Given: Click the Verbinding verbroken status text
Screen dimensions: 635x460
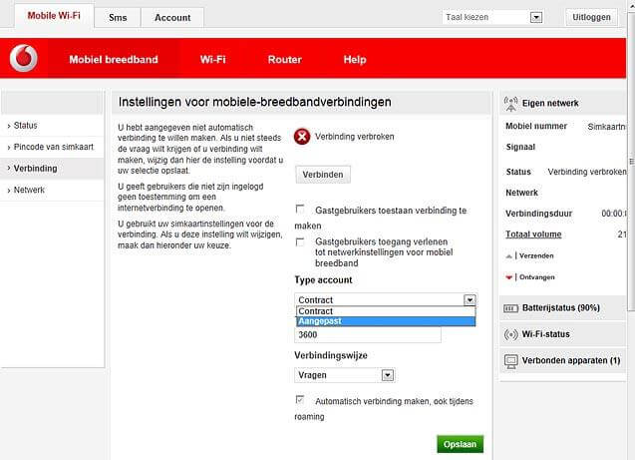Looking at the screenshot, I should pyautogui.click(x=354, y=137).
